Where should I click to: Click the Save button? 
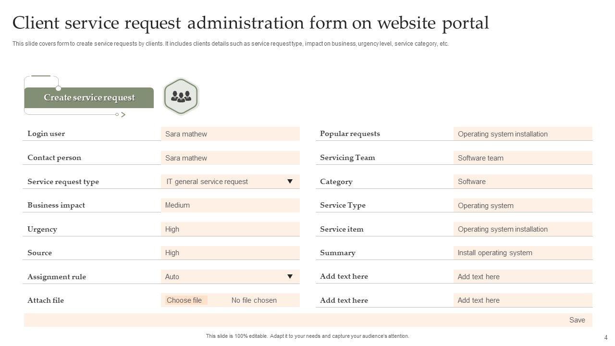[577, 320]
